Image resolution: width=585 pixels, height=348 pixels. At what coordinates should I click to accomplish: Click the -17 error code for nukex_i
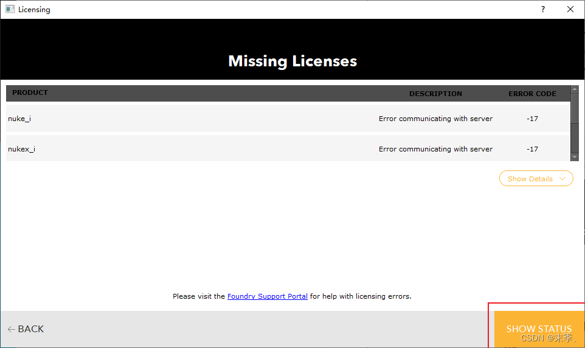532,149
